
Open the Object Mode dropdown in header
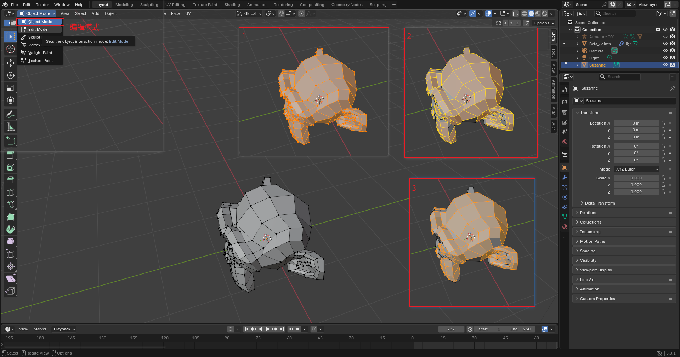click(37, 13)
